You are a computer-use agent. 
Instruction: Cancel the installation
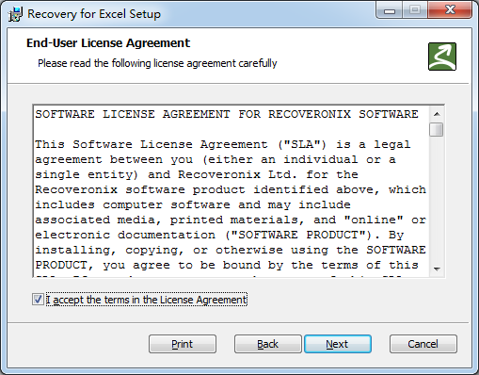(x=423, y=344)
